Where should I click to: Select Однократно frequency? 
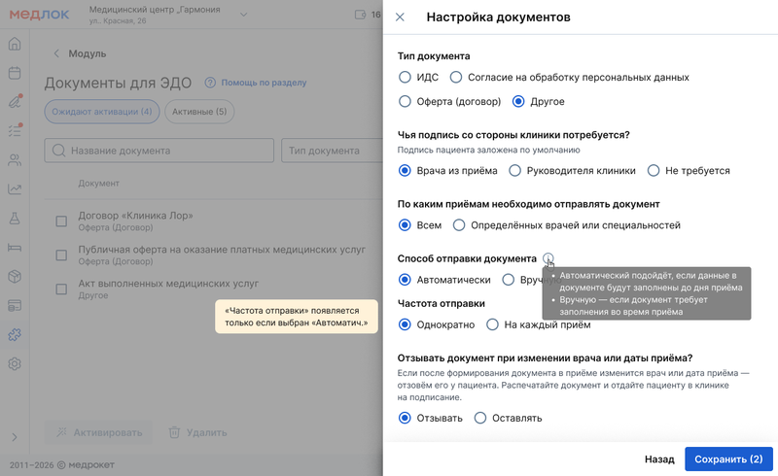(437, 324)
